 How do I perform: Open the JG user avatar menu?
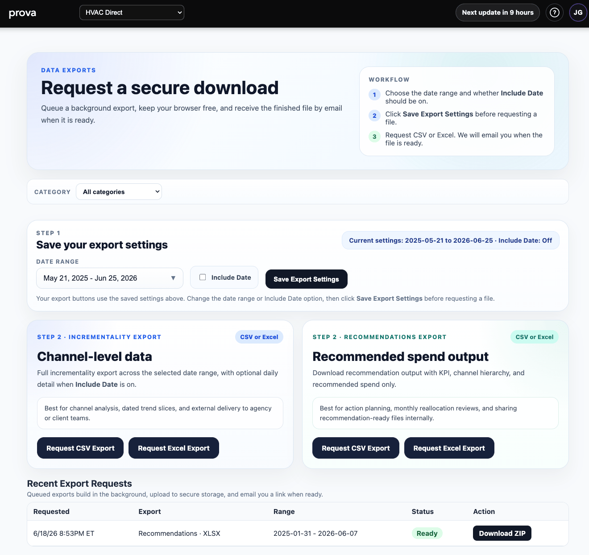578,12
